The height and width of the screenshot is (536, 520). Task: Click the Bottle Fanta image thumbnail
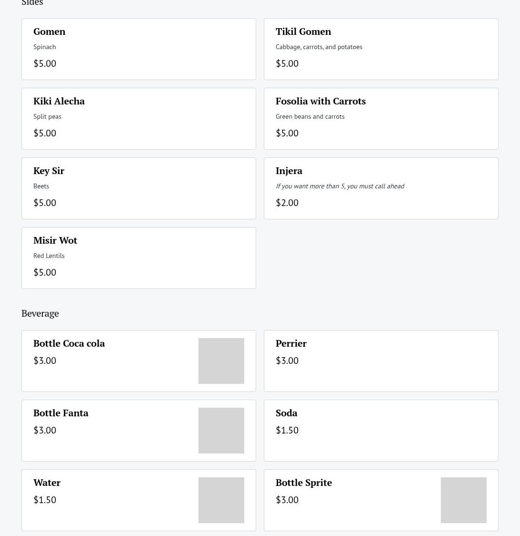click(x=221, y=431)
